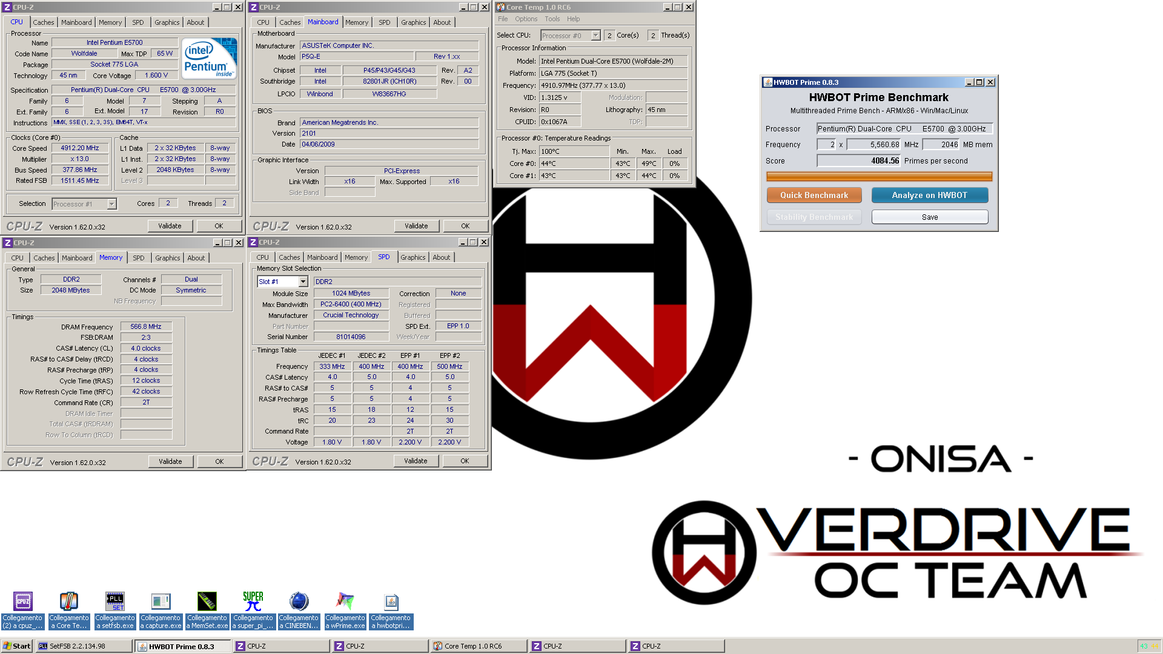Screen dimensions: 1163x654
Task: Click the Frequency MHz field in HWBOT Prime
Action: [x=874, y=144]
